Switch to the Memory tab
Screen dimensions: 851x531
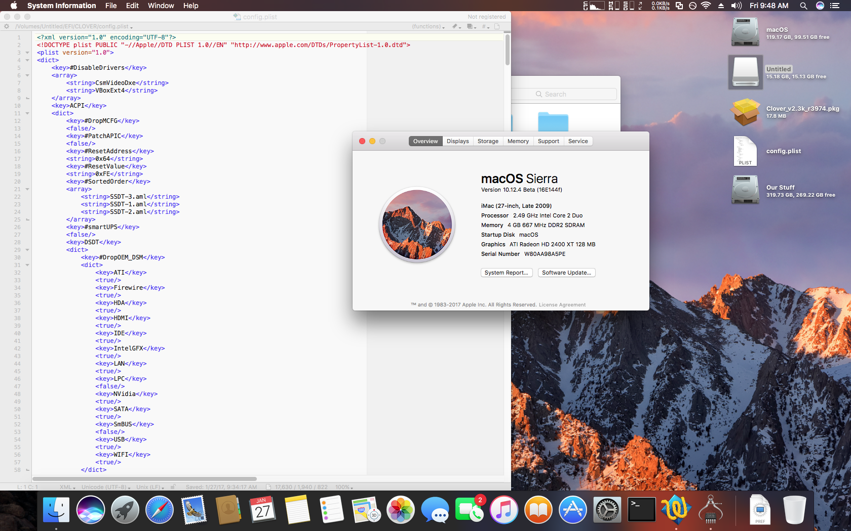[x=518, y=141]
